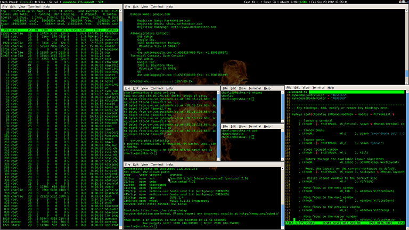Open View menu in the top process monitor window
Viewport: 409px width, 230px height.
[22, 7]
